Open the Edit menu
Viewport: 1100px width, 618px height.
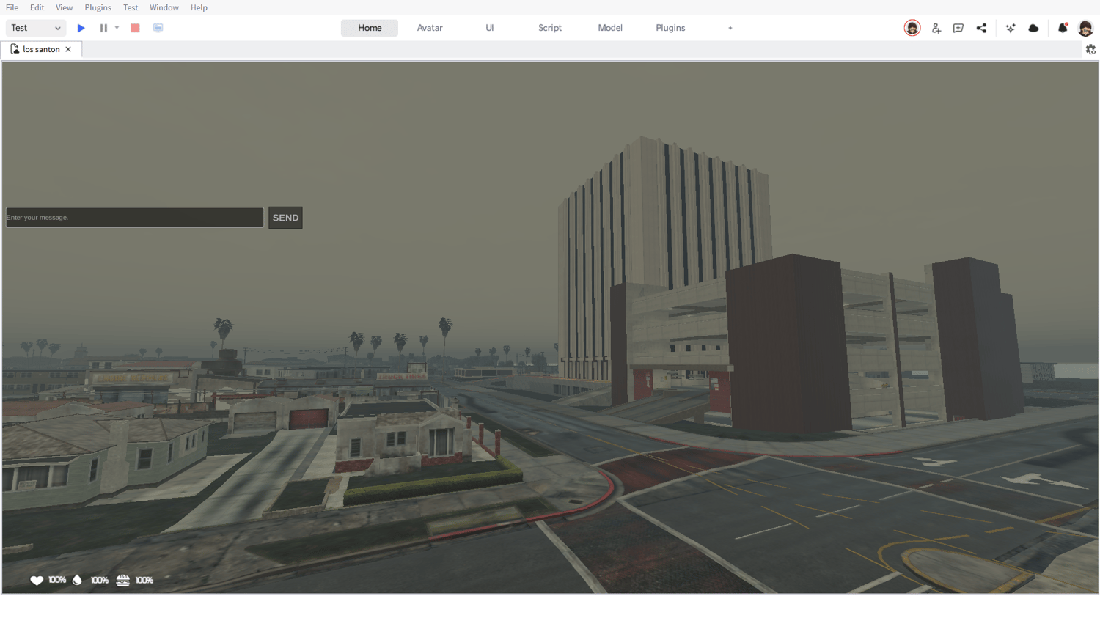tap(37, 7)
